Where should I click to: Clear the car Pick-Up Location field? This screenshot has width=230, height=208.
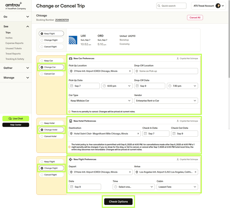click(x=130, y=71)
